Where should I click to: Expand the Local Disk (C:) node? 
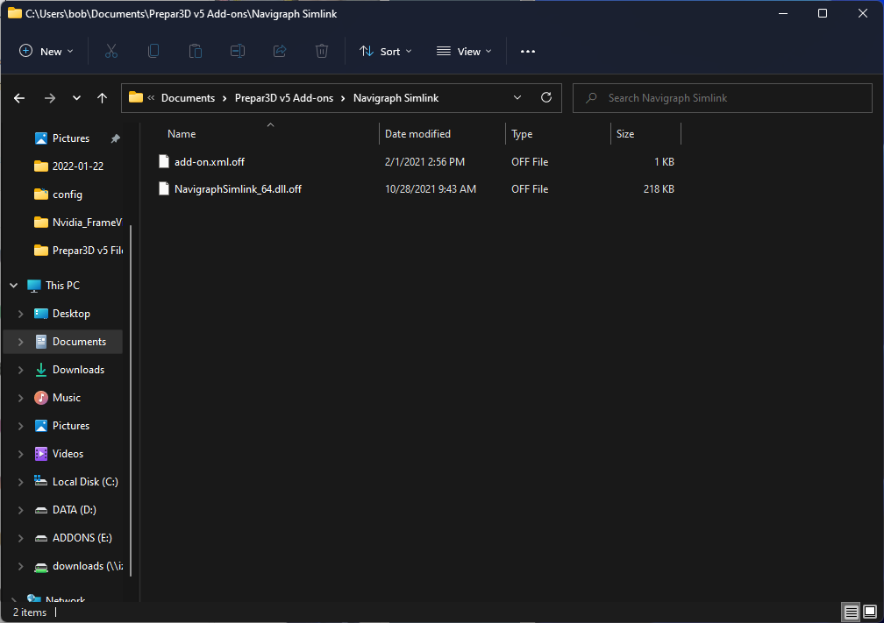(20, 482)
